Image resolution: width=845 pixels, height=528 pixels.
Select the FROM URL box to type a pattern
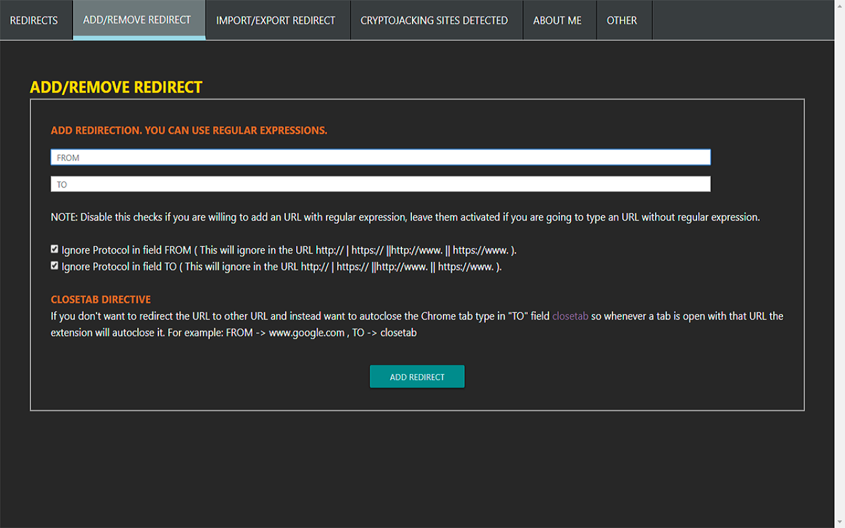(380, 157)
